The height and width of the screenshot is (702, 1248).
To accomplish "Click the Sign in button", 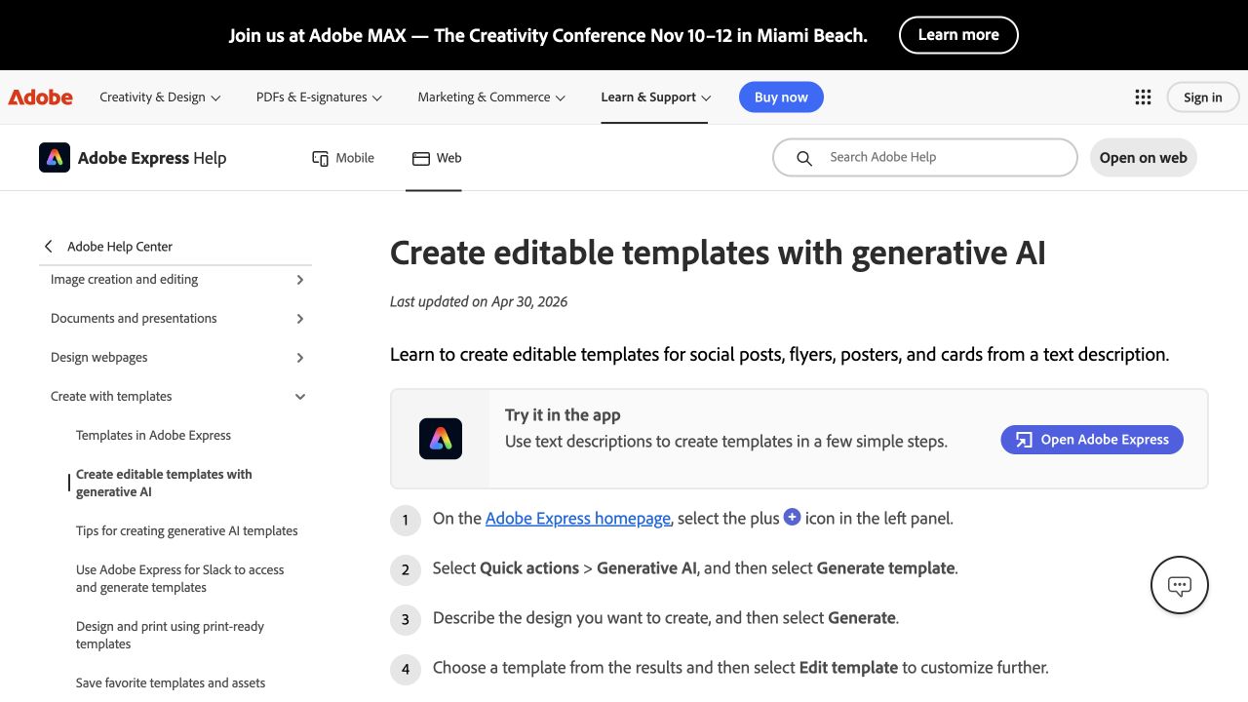I will coord(1202,97).
